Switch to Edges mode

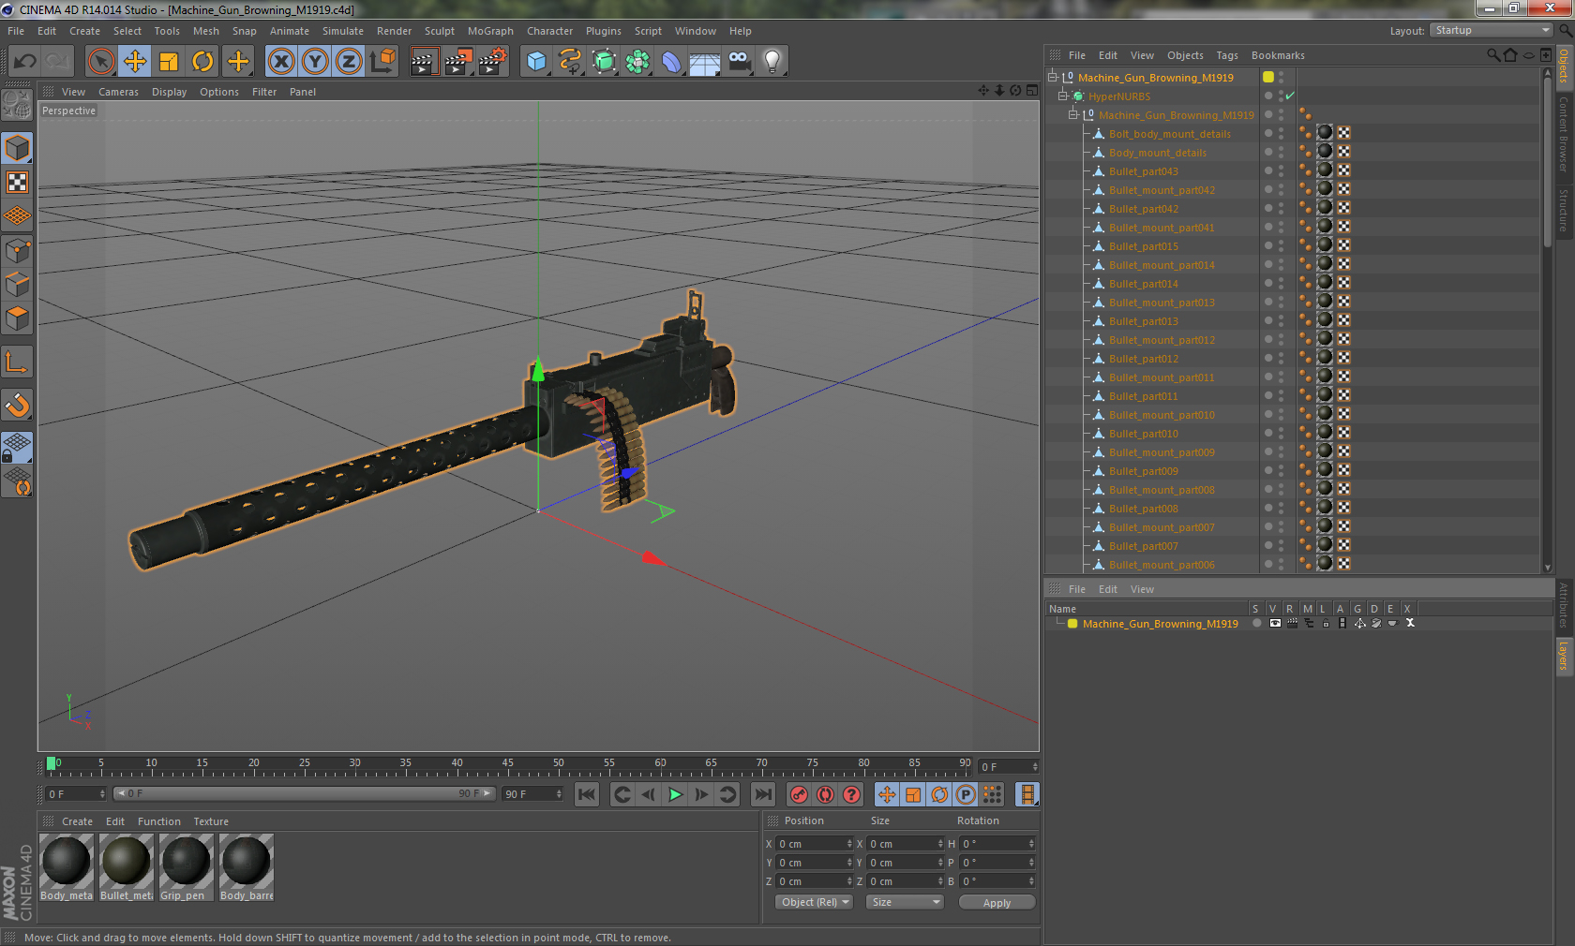(x=18, y=284)
